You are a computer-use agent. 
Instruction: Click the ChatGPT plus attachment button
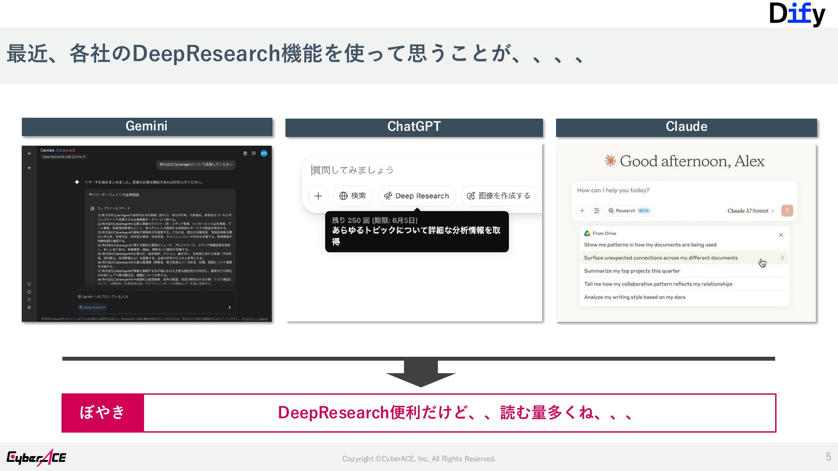[x=318, y=196]
